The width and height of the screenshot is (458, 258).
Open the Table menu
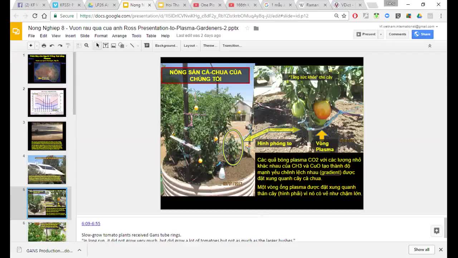pos(151,36)
